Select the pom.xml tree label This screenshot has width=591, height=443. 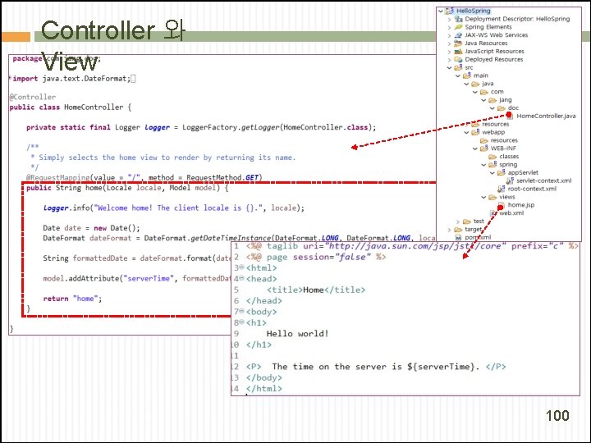coord(478,237)
